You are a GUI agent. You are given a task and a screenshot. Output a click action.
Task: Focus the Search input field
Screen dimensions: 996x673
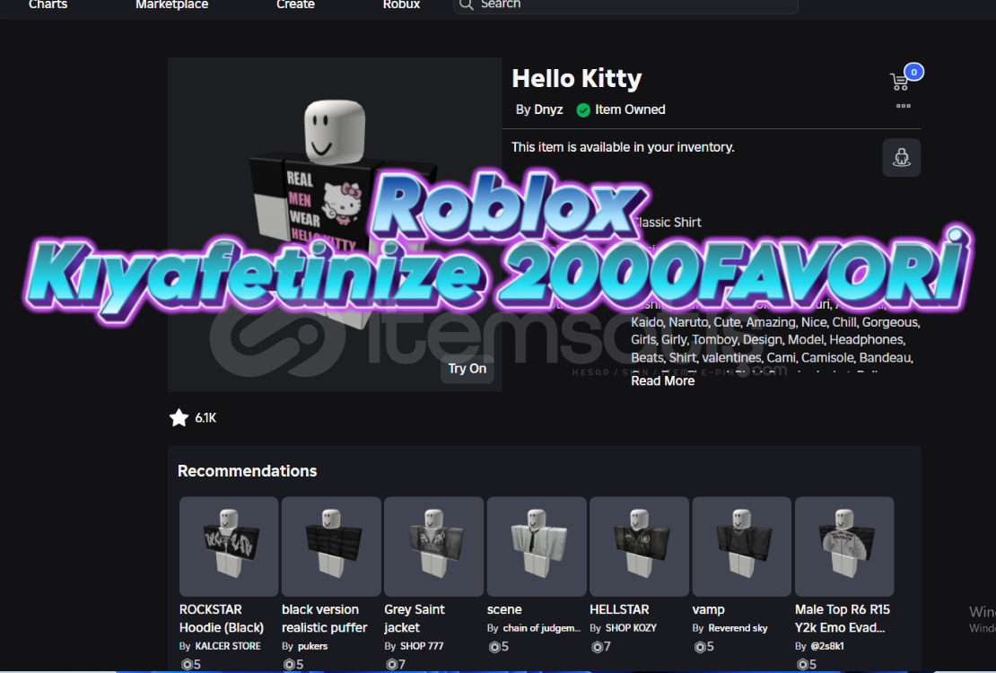coord(625,5)
